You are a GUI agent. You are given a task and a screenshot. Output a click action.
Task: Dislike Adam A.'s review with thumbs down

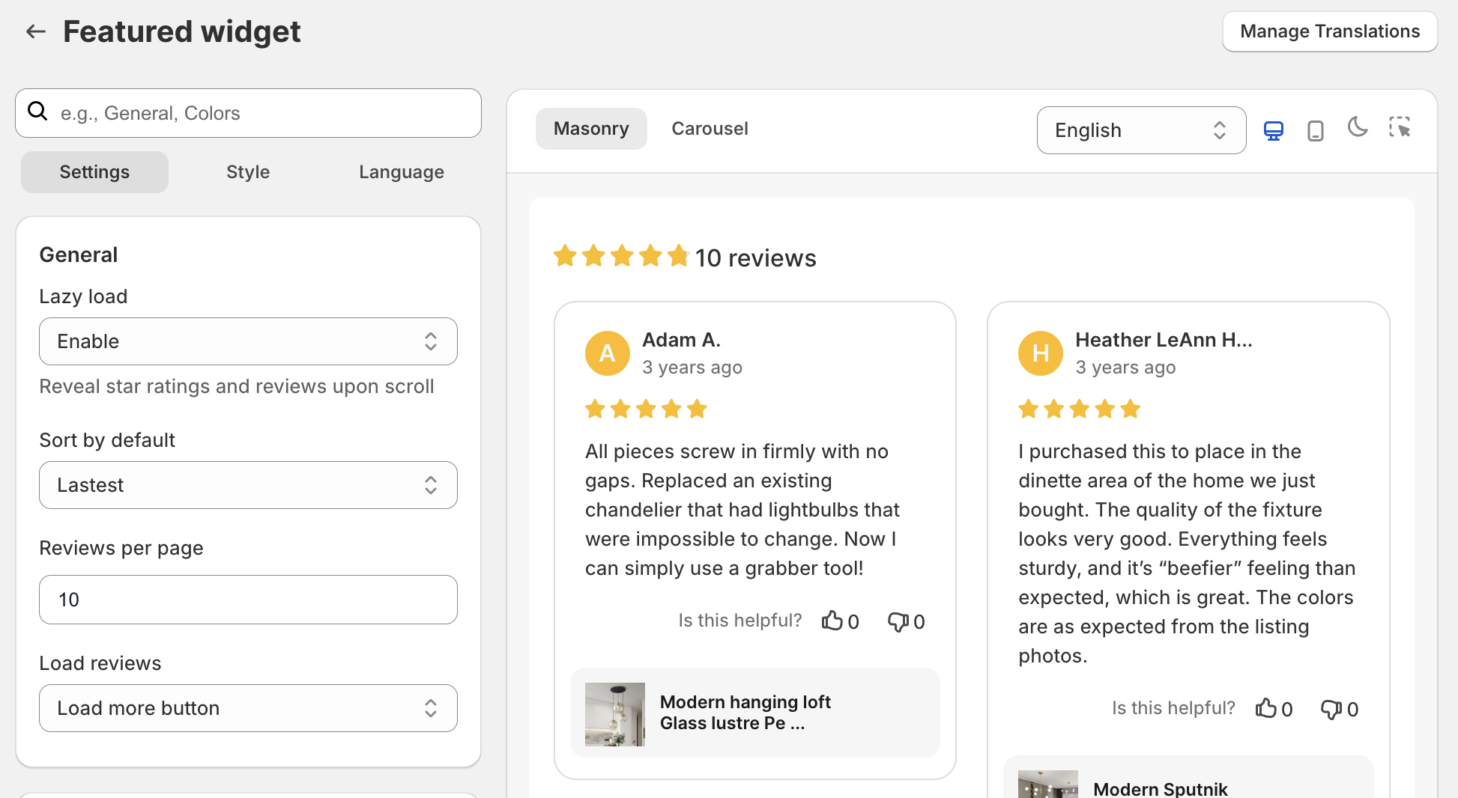898,621
